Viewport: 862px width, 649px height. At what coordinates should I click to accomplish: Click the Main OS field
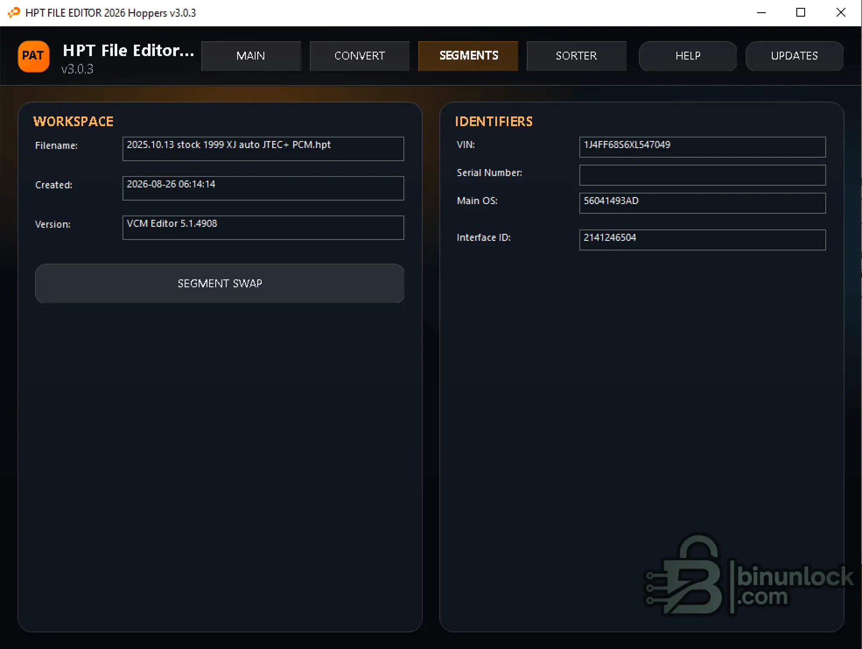pos(703,203)
